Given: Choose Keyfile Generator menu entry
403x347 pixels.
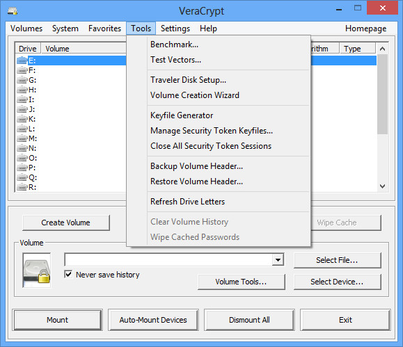Looking at the screenshot, I should (182, 115).
